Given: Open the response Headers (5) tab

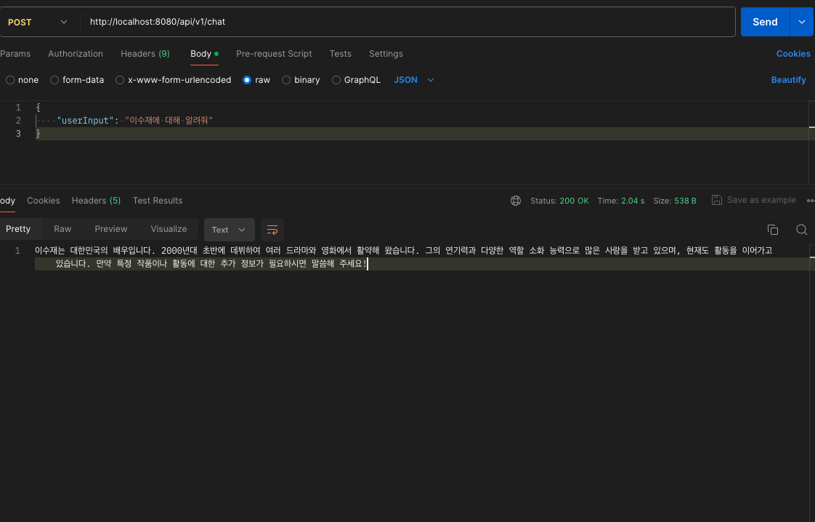Looking at the screenshot, I should click(96, 201).
